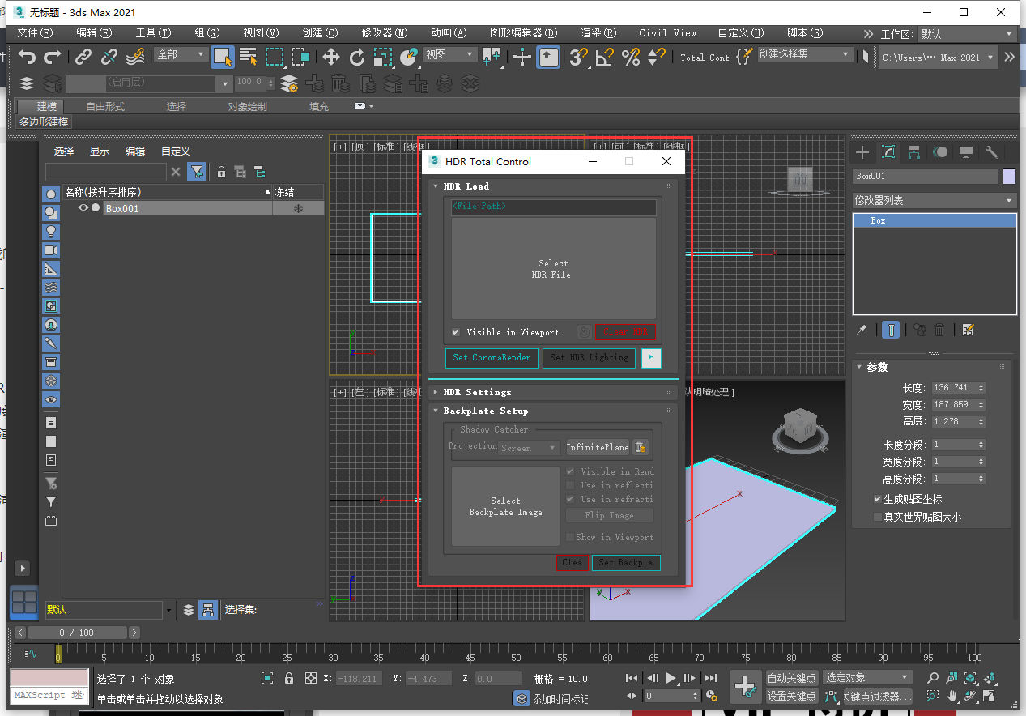Toggle Use in refracti checkbox

click(x=570, y=499)
